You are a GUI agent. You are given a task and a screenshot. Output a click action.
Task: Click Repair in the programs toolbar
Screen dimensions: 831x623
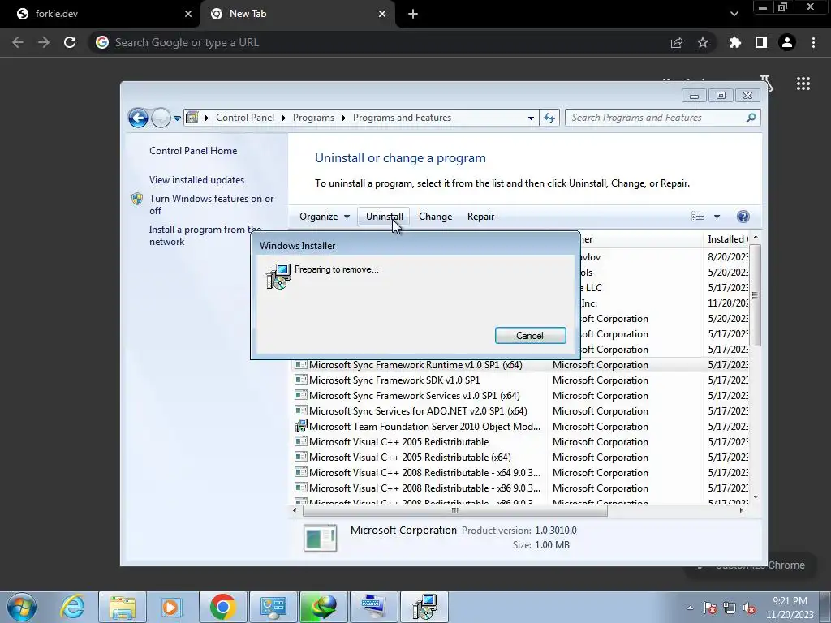point(480,216)
